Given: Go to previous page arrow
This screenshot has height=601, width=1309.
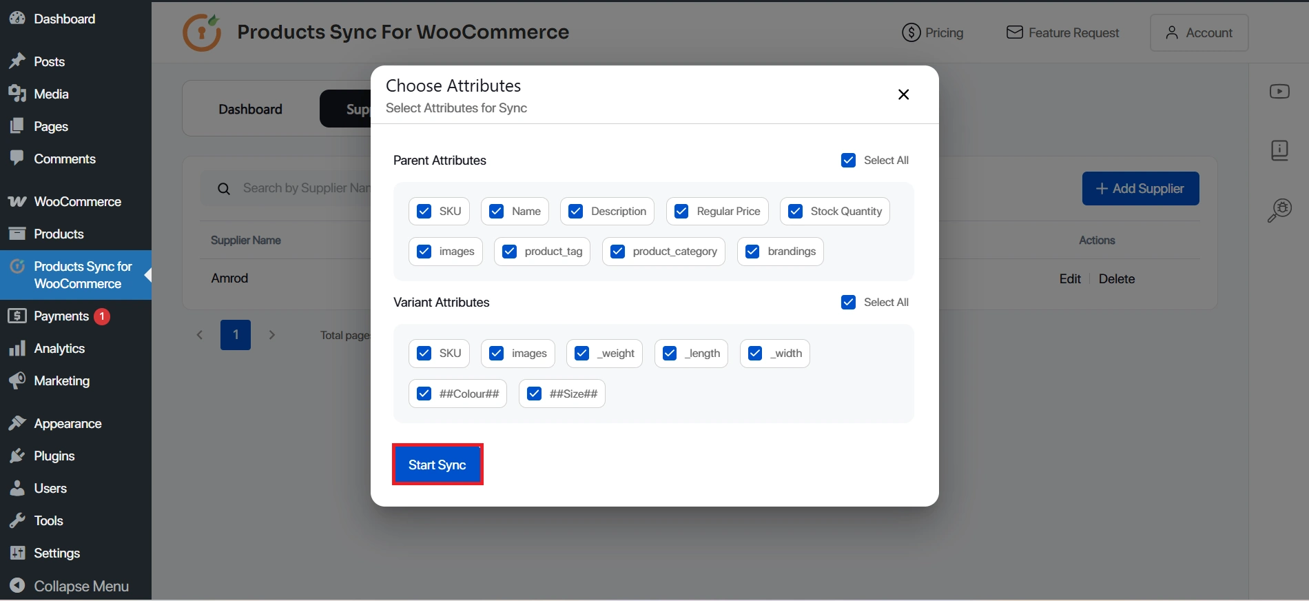Looking at the screenshot, I should pos(200,335).
